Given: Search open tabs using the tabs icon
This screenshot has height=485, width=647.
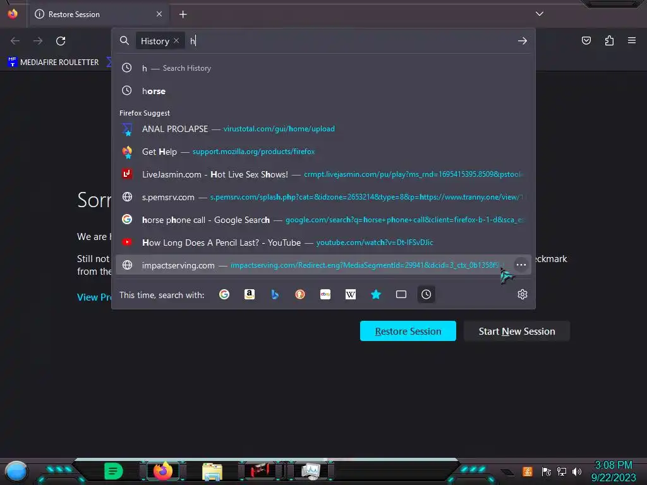Looking at the screenshot, I should (x=401, y=294).
